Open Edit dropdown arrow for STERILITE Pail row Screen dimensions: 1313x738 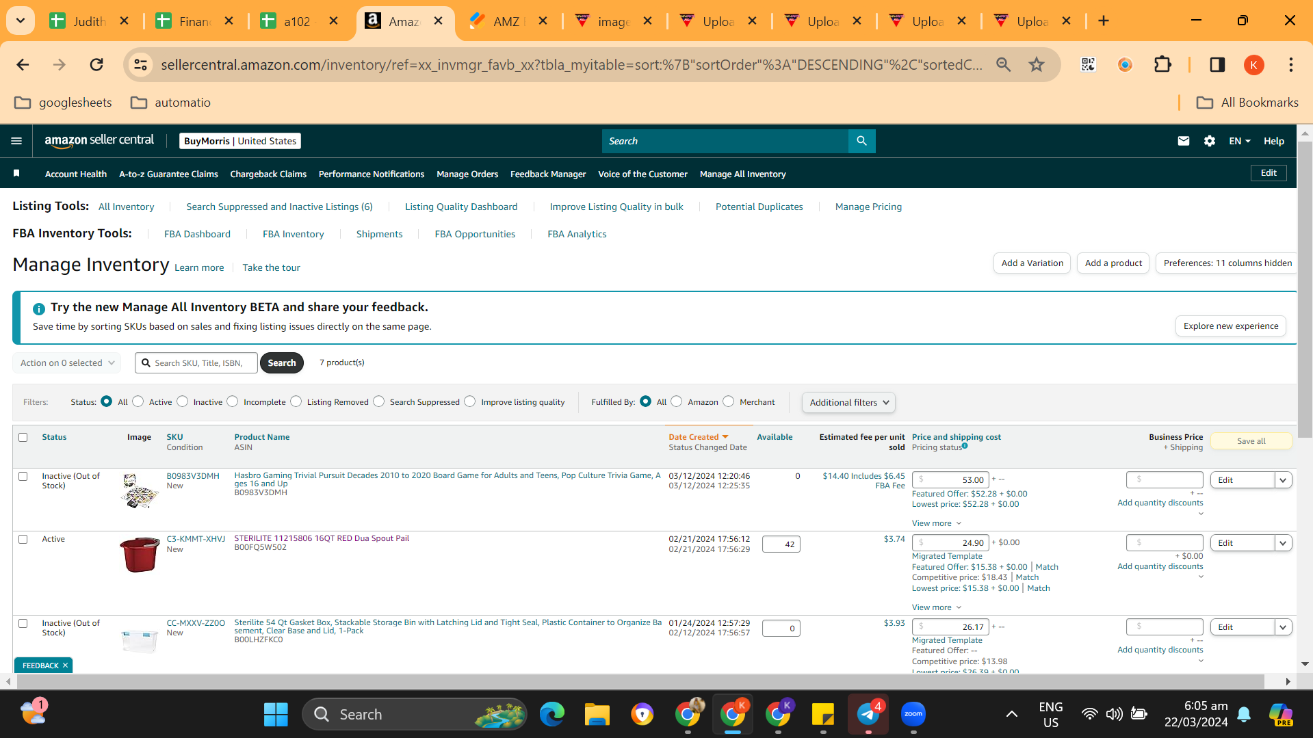1283,543
